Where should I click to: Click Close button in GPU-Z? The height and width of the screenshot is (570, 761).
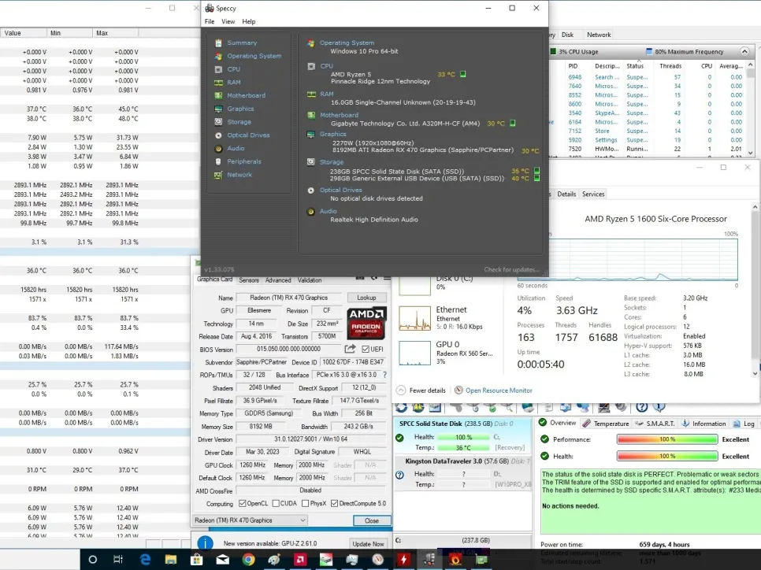pyautogui.click(x=372, y=520)
